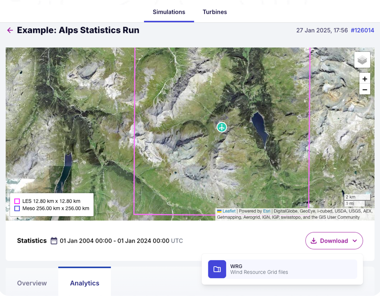380x296 pixels.
Task: Click the download arrow icon
Action: (313, 241)
